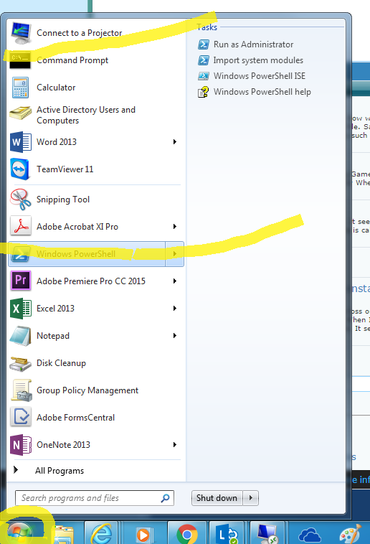Launch the Calculator icon

(x=21, y=88)
